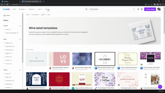The width and height of the screenshot is (165, 93).
Task: Open the browser extensions puzzle icon
Action: point(155,5)
